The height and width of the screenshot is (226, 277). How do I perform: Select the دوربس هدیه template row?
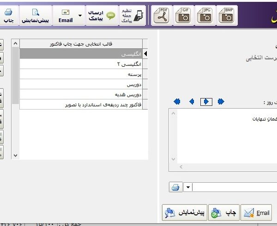click(81, 94)
